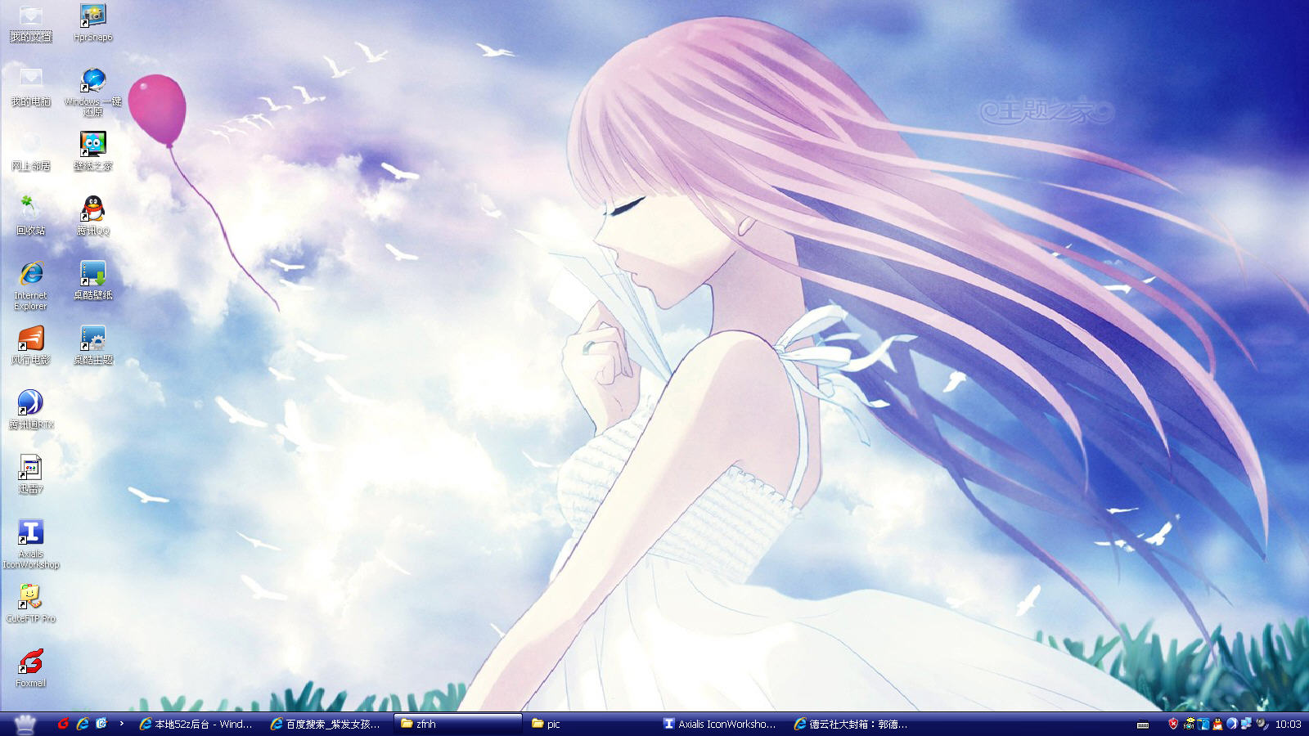Launch Windows 一键还原 shortcut
The image size is (1309, 736).
[x=92, y=92]
